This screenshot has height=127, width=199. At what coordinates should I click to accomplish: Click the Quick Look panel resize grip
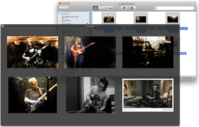pos(178,124)
